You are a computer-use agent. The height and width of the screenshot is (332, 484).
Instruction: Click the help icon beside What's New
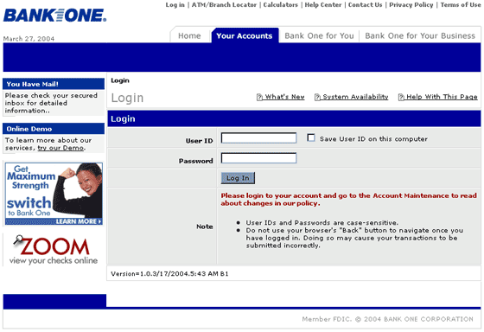point(259,98)
